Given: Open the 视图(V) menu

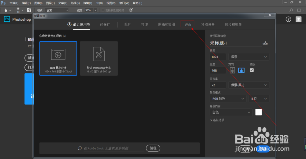Looking at the screenshot, I should tap(111, 3).
